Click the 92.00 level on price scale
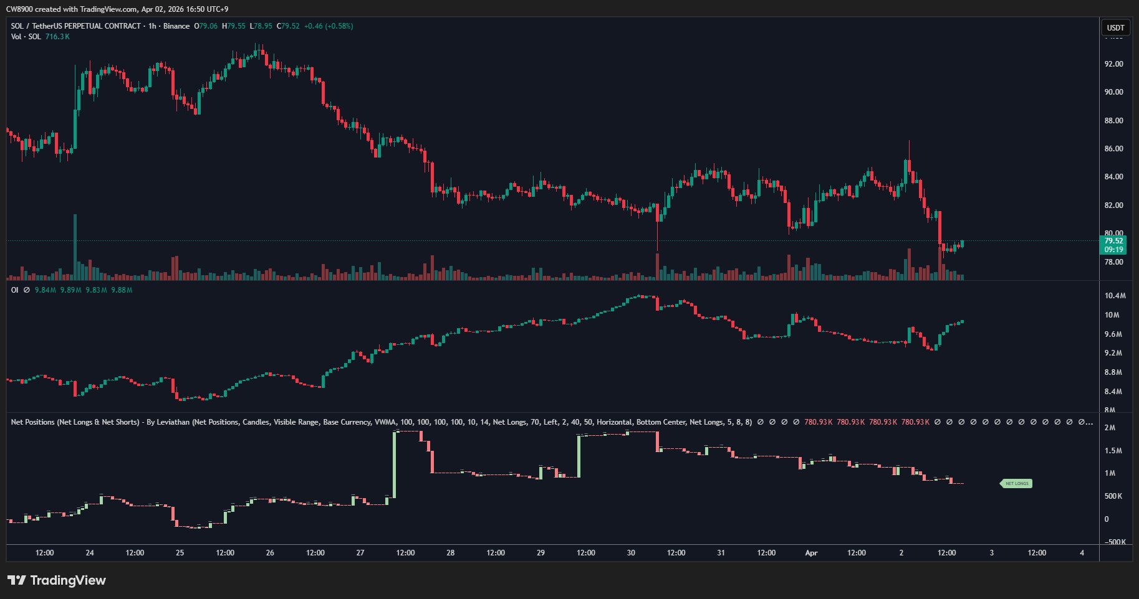The width and height of the screenshot is (1139, 599). pyautogui.click(x=1113, y=64)
